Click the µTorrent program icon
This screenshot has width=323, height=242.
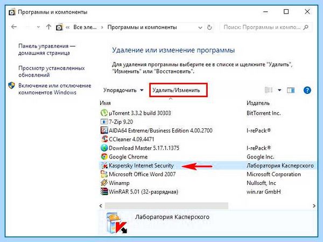104,113
